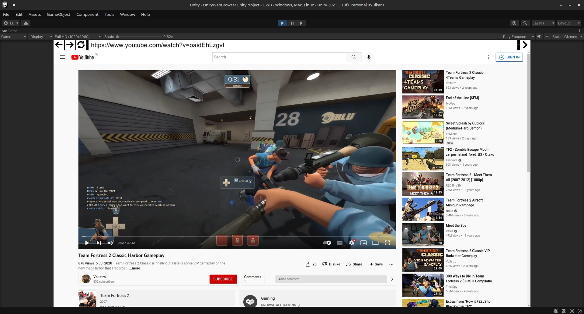Open the Window menu
Screen dimensions: 584x314
click(127, 14)
